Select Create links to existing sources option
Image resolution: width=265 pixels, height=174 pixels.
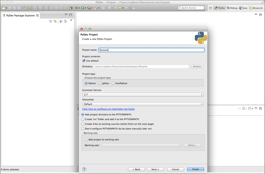83,124
